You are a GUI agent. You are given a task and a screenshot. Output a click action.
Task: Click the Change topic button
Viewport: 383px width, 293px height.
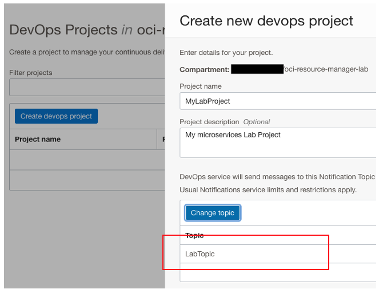[213, 213]
